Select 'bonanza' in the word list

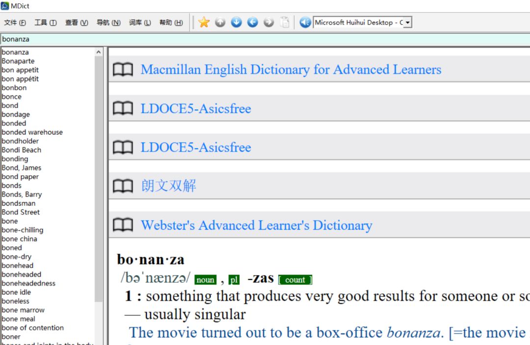(x=15, y=52)
